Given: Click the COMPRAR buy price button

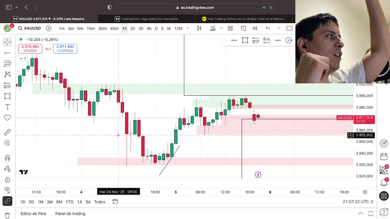Looking at the screenshot, I should pyautogui.click(x=65, y=49).
